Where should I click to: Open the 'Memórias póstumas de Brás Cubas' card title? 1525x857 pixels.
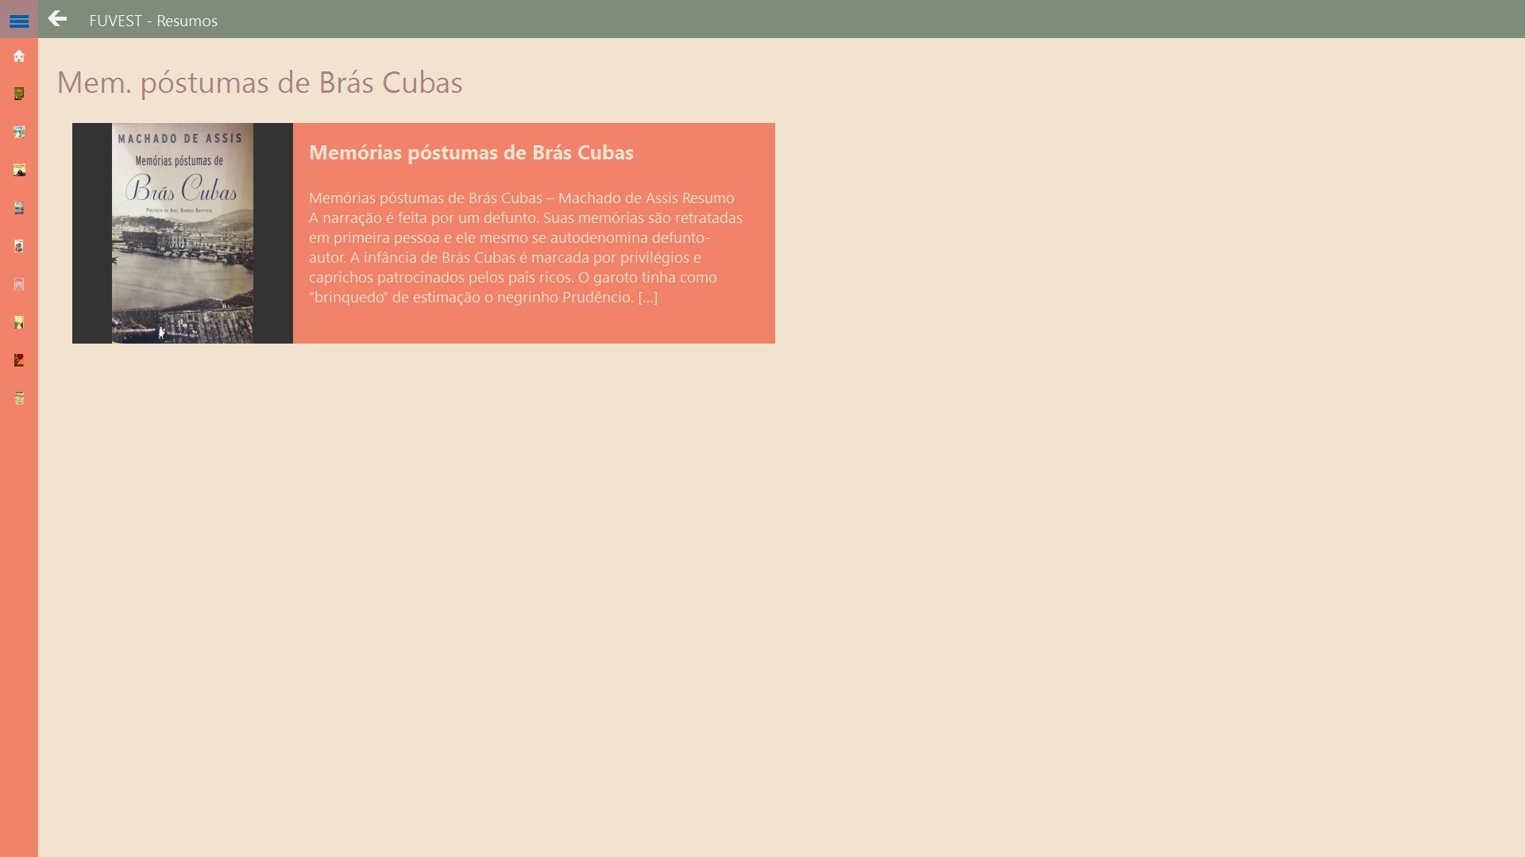(471, 152)
